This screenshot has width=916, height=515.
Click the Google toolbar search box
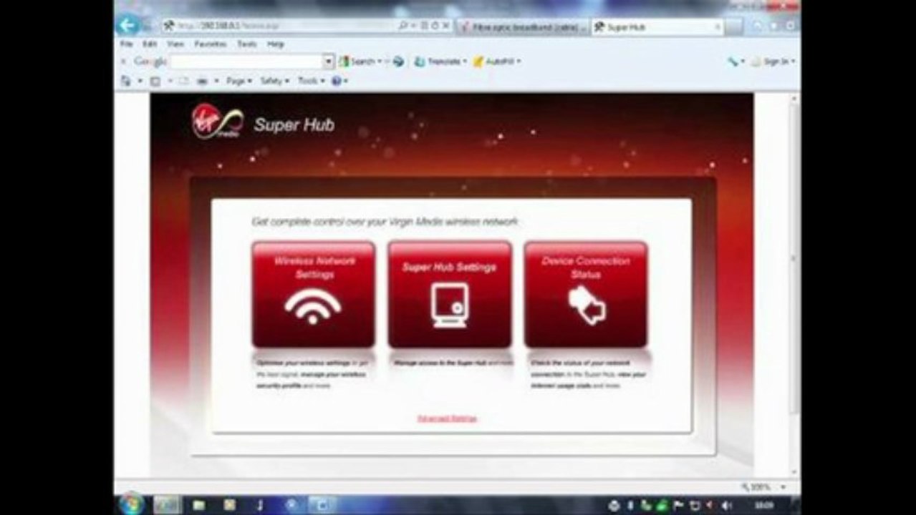[246, 62]
